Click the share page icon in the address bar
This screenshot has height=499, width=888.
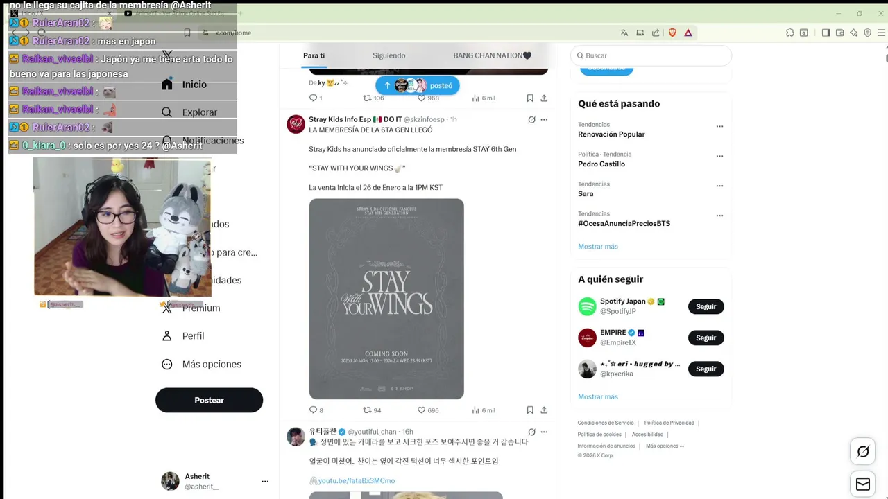[x=656, y=33]
